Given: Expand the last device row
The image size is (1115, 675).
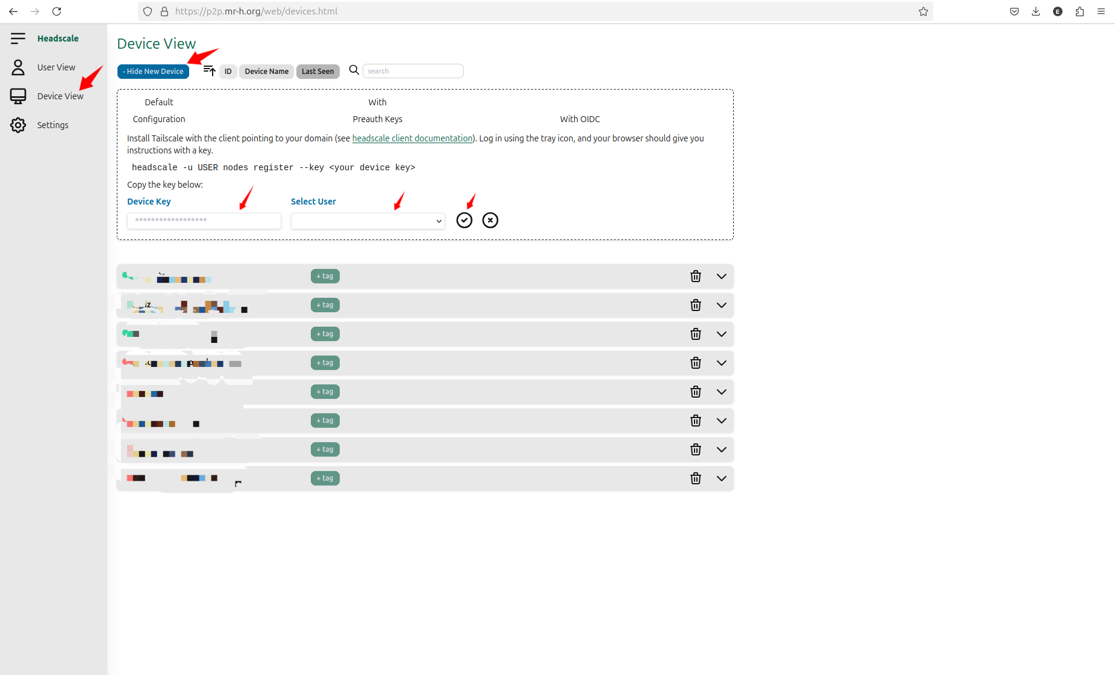Looking at the screenshot, I should pyautogui.click(x=722, y=478).
